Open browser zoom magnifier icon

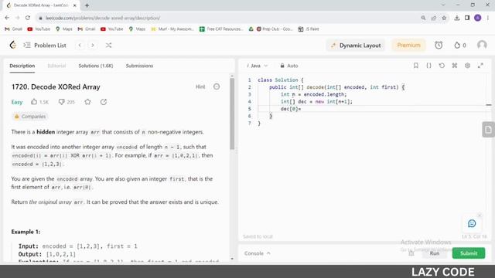(x=423, y=18)
